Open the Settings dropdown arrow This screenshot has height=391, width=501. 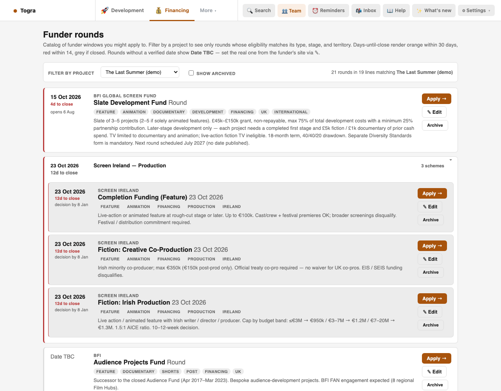click(x=489, y=11)
